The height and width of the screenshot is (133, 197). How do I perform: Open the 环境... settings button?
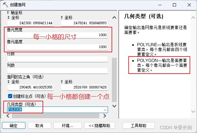67,126
